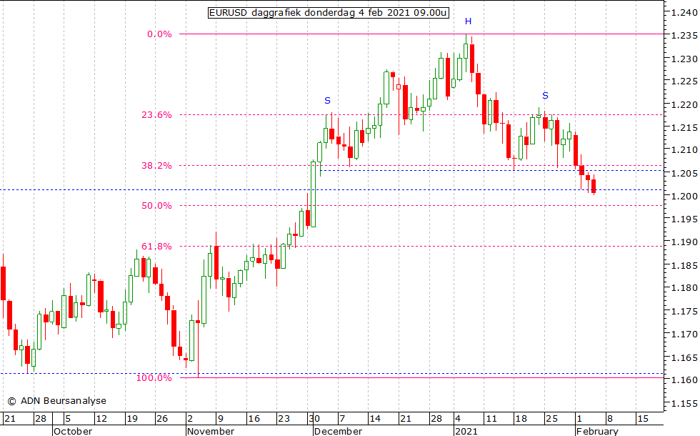Click the November month label

pos(211,431)
